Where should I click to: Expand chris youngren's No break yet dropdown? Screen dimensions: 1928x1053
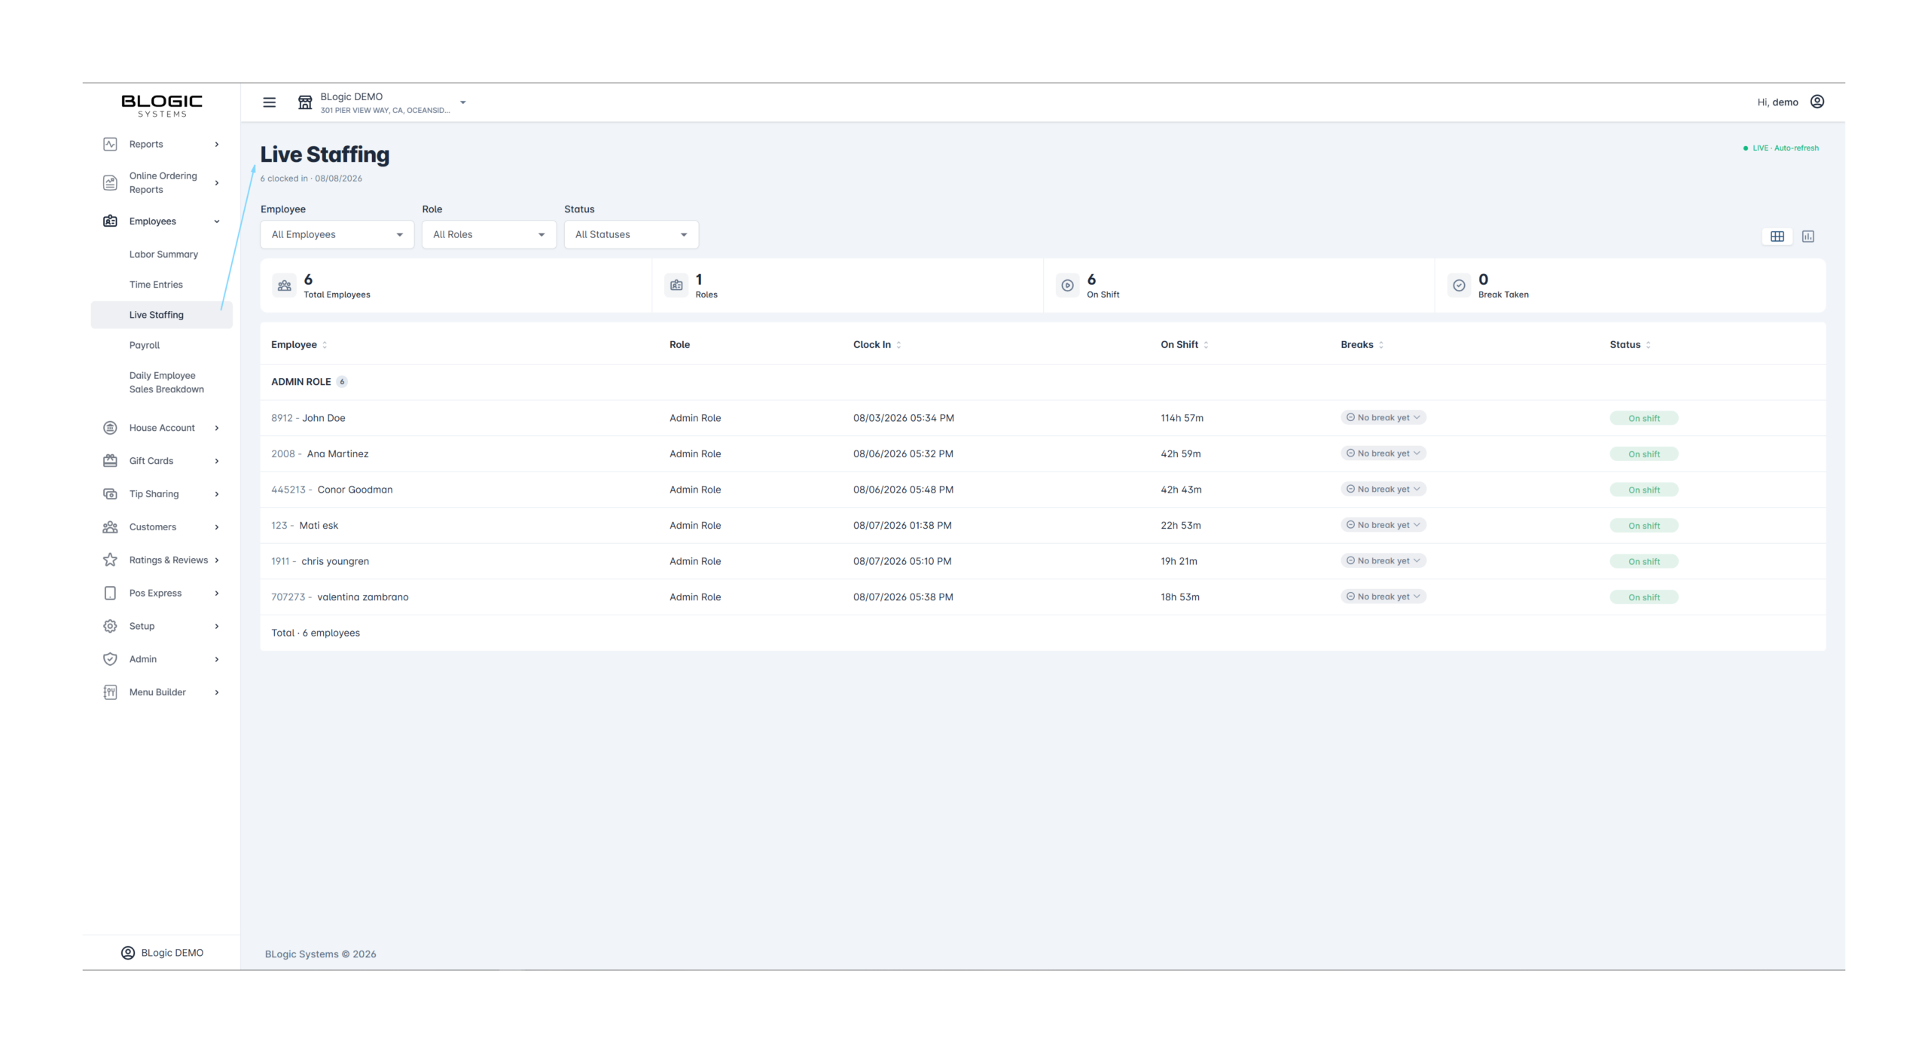1383,560
